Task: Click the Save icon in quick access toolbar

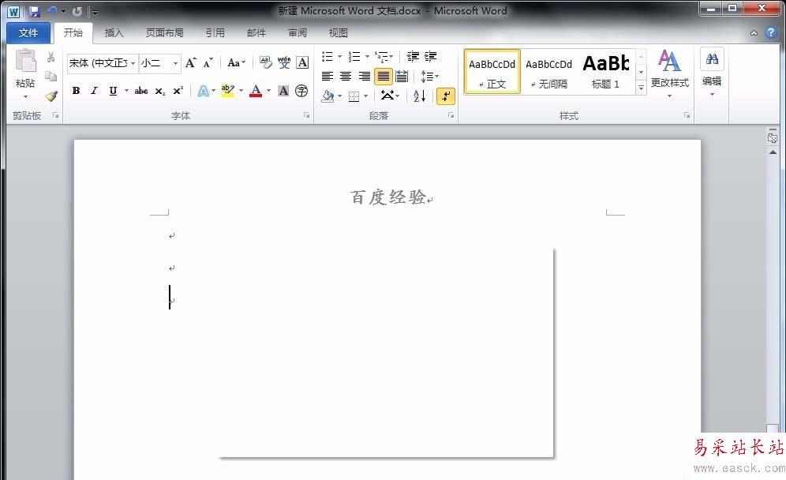Action: tap(34, 11)
